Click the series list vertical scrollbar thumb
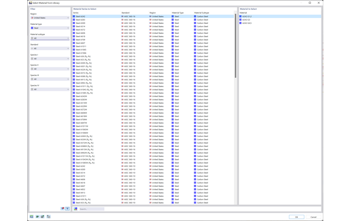The width and height of the screenshot is (351, 221). [x=235, y=46]
